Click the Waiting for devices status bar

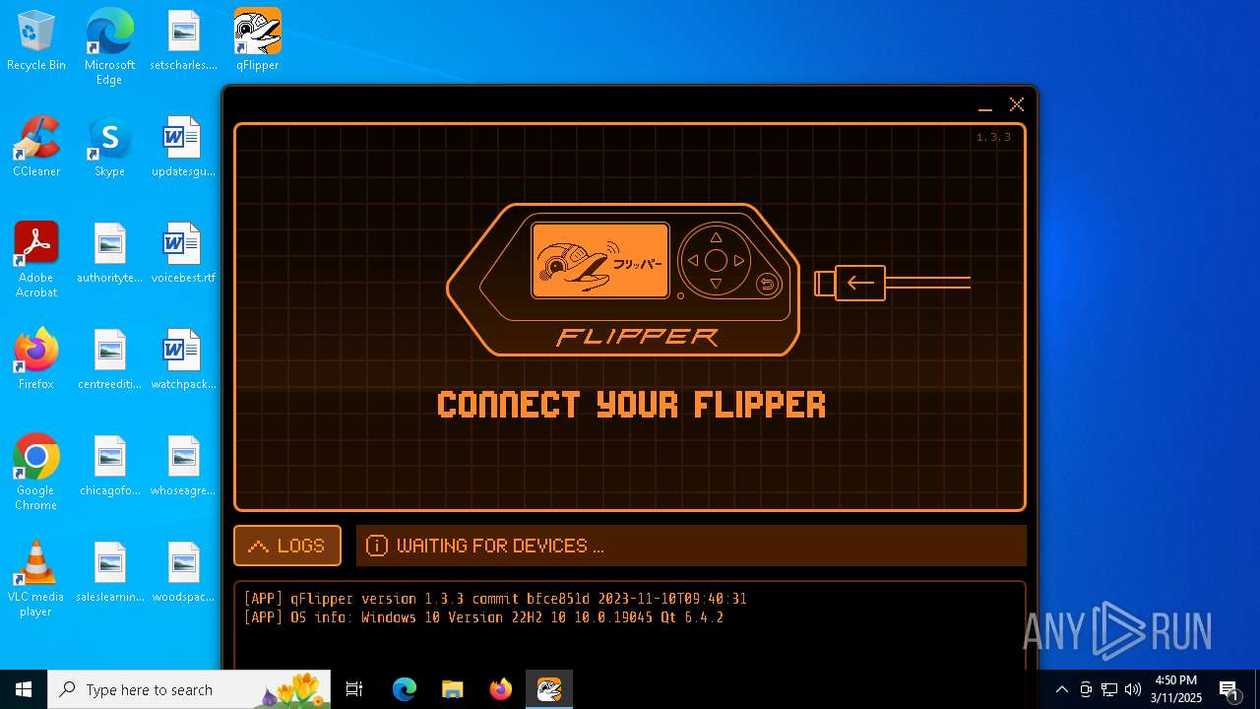point(691,546)
